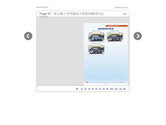166x125 pixels.
Task: Open View Full Version link
Action: (123, 8)
